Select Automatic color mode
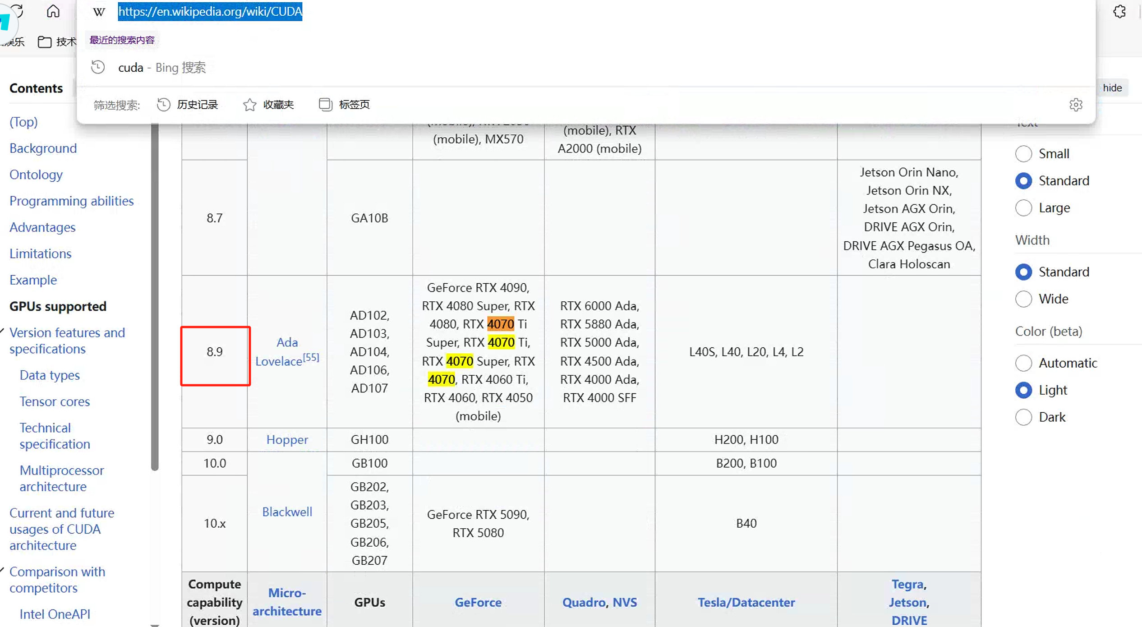Viewport: 1142px width, 627px height. [x=1024, y=363]
